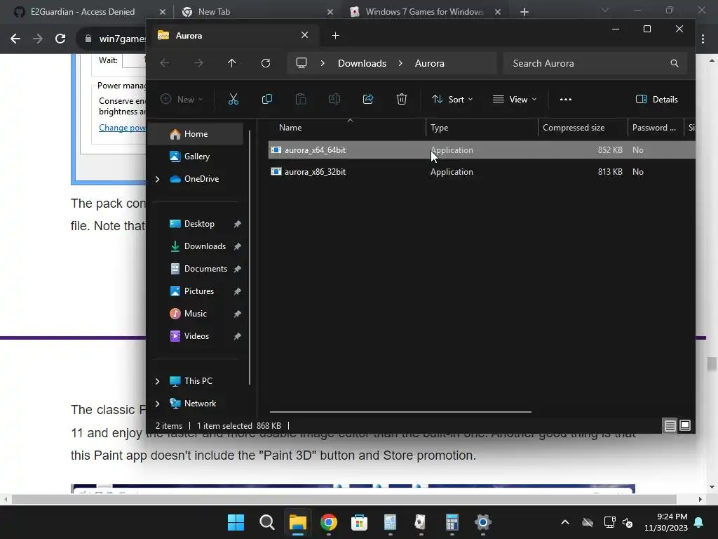Click the Paste clipboard icon in Explorer toolbar
The width and height of the screenshot is (718, 539).
(300, 99)
